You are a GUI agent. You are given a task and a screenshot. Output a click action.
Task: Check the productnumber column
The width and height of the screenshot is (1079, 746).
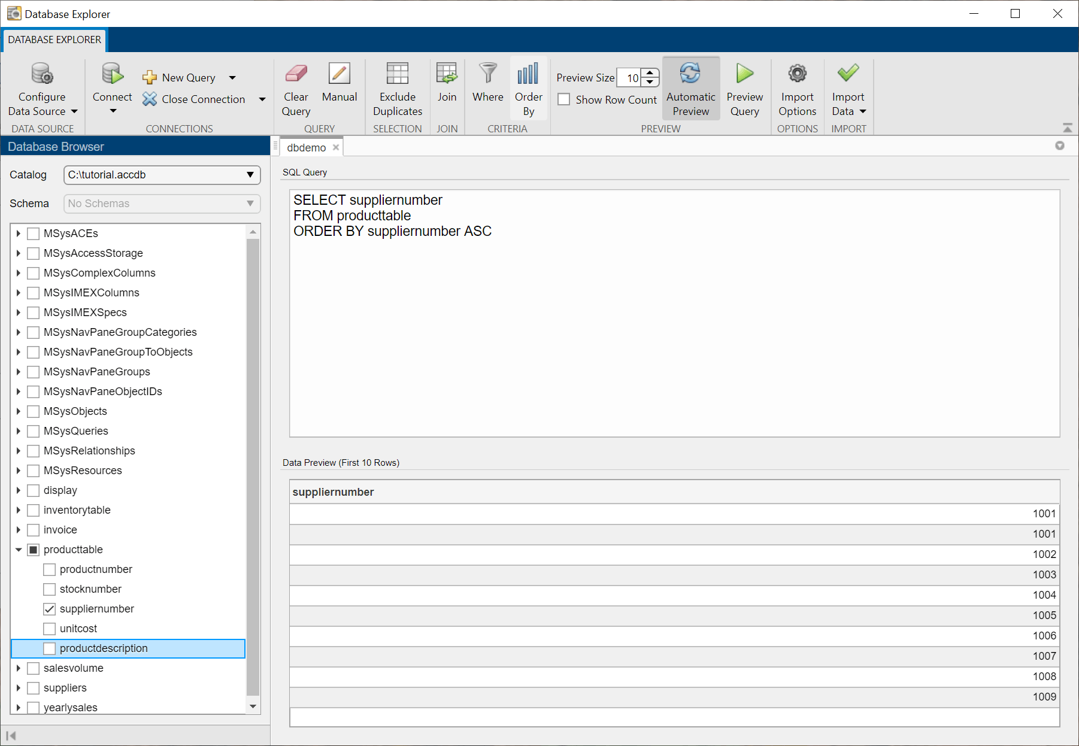click(x=50, y=569)
